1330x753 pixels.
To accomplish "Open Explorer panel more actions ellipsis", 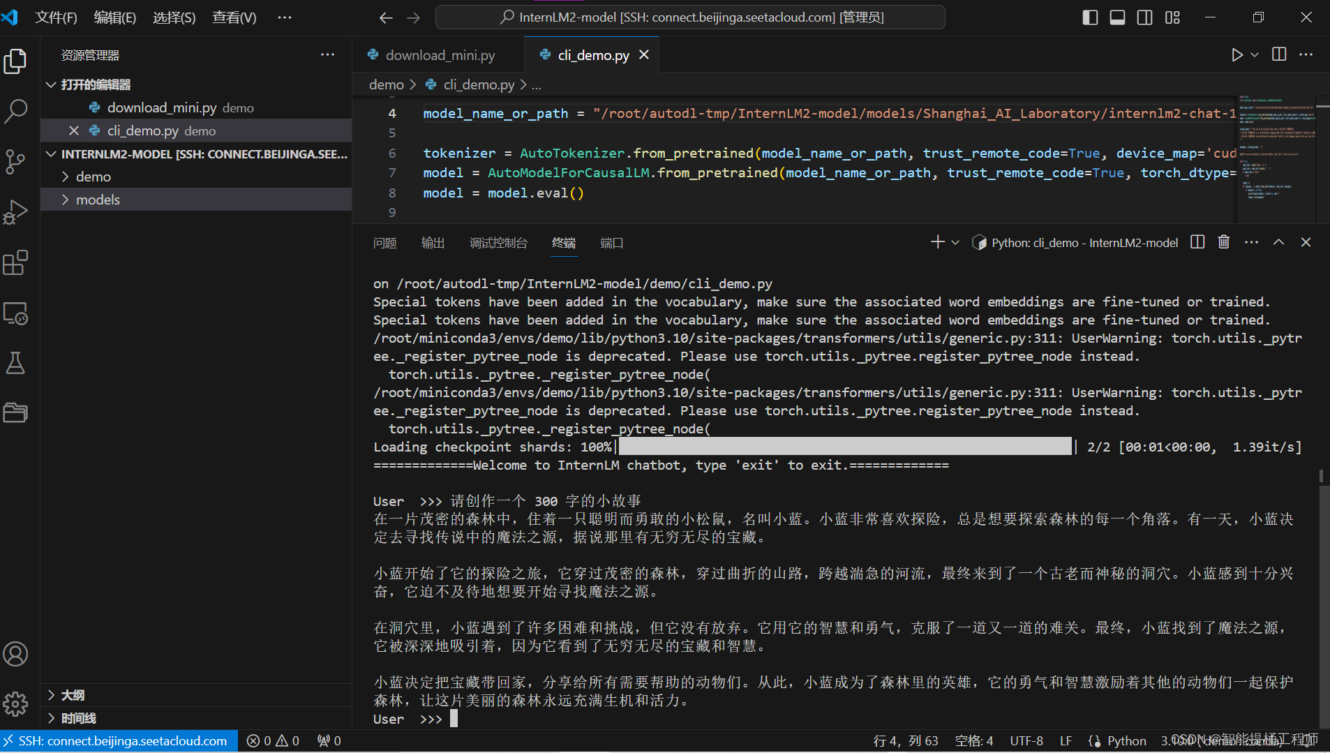I will click(x=327, y=54).
